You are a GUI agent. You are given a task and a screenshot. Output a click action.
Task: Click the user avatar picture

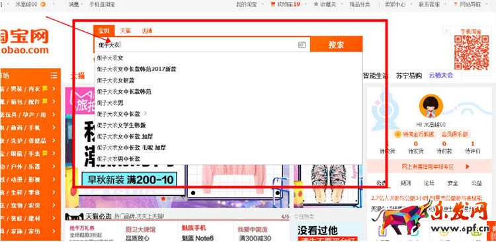coord(431,106)
